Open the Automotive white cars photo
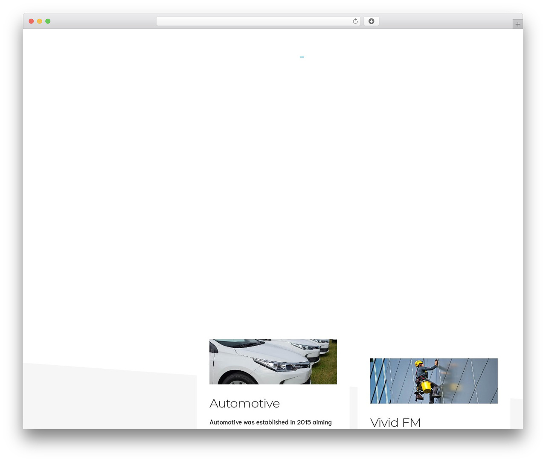Screen dimensions: 546x462 click(273, 362)
